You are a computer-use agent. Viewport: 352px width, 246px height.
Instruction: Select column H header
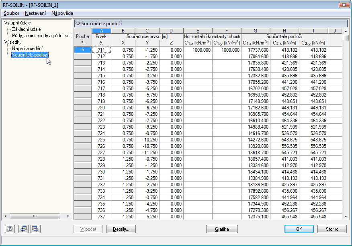coord(284,31)
